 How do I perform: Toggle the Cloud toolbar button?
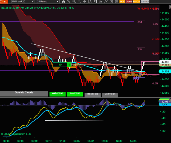coord(129,2)
